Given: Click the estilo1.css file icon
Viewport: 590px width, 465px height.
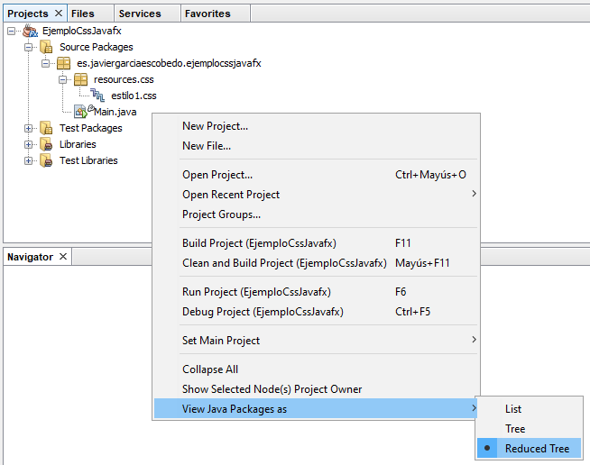Looking at the screenshot, I should [97, 96].
